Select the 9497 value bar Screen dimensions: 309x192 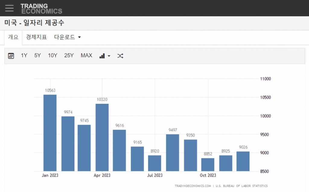pyautogui.click(x=173, y=153)
